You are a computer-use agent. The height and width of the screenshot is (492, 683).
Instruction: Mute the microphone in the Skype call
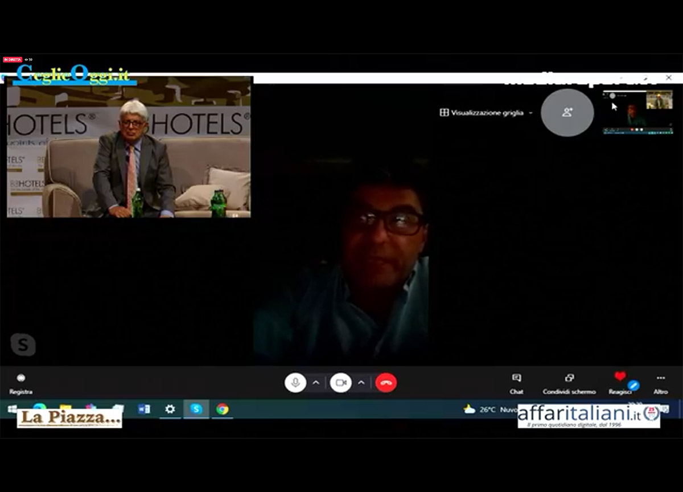(295, 383)
